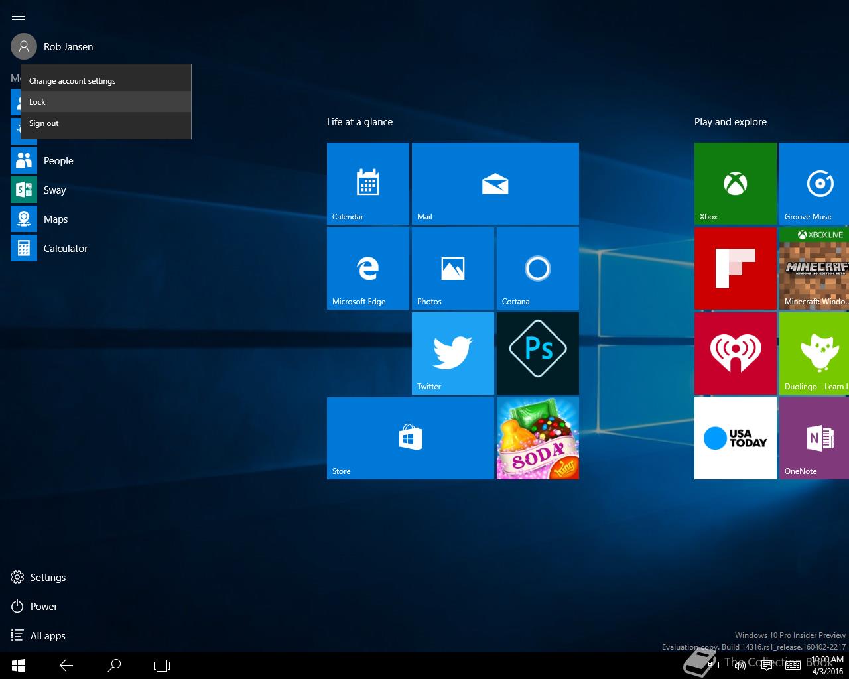Click the Windows Start button
Viewport: 849px width, 679px height.
19,665
